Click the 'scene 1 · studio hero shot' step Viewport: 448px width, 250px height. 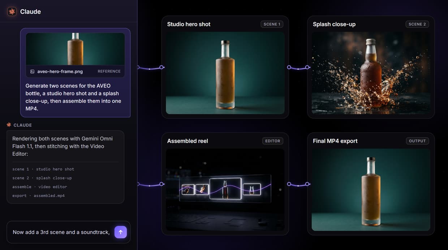43,169
